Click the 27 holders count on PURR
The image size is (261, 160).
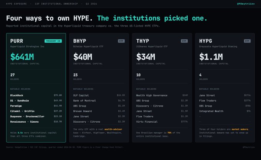(x=13, y=75)
